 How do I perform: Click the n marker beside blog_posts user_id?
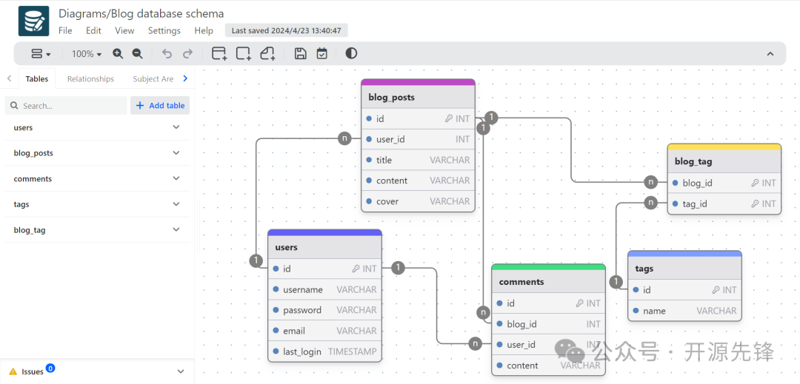click(x=345, y=138)
